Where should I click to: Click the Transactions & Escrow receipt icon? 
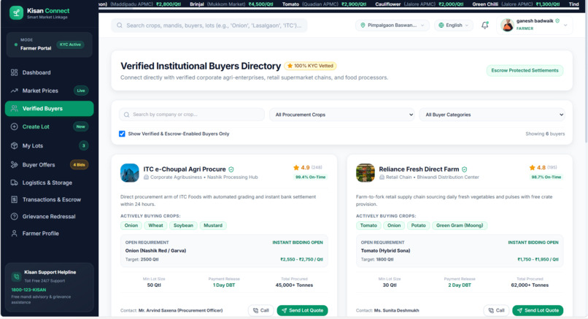[x=15, y=200]
